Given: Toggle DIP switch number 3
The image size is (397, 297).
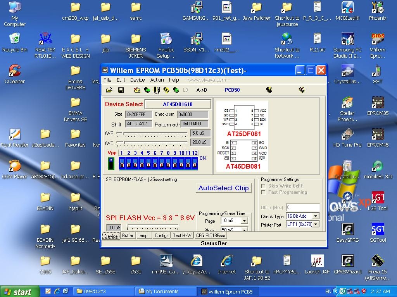Looking at the screenshot, I should click(135, 164).
